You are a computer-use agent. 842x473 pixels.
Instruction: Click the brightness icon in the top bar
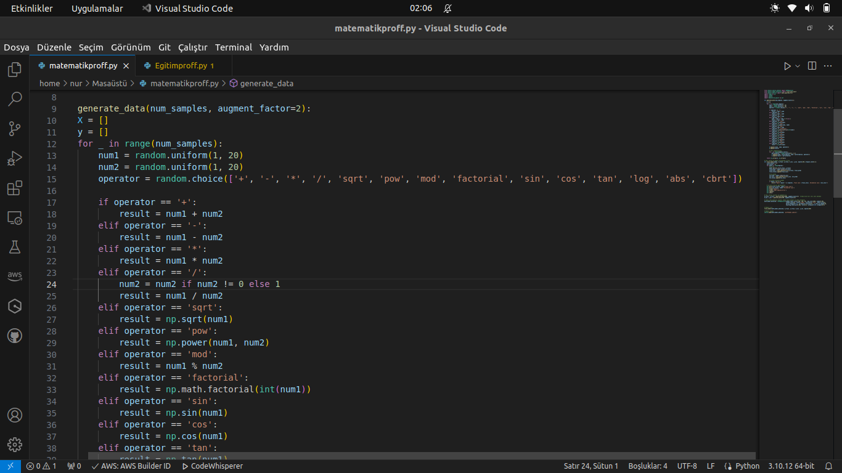(x=775, y=9)
